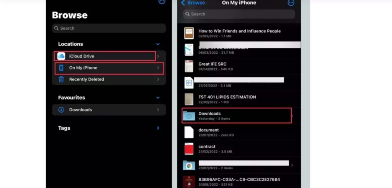Click the 01/04/2022 - 540 KB subtitle
This screenshot has height=188, width=392.
pos(216,69)
